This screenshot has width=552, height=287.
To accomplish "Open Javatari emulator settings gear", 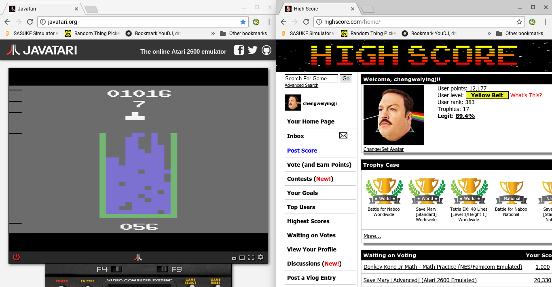I will point(260,257).
